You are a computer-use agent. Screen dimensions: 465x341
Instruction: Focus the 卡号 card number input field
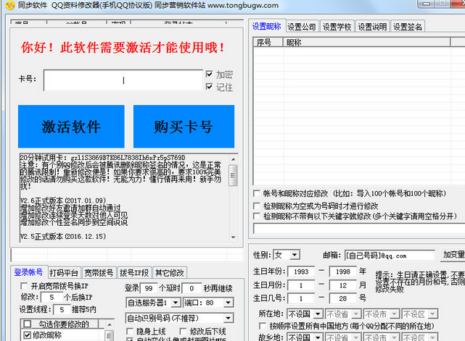pyautogui.click(x=123, y=80)
